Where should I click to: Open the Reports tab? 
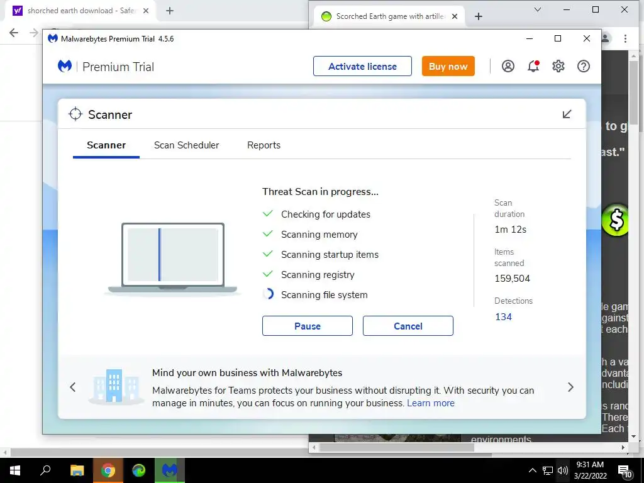click(x=264, y=145)
